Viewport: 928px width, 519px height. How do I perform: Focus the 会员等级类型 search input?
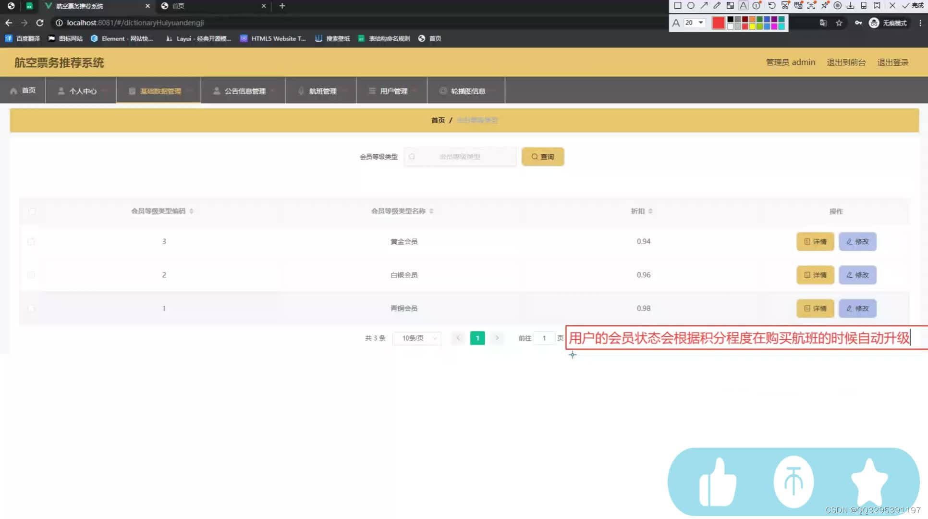coord(460,157)
